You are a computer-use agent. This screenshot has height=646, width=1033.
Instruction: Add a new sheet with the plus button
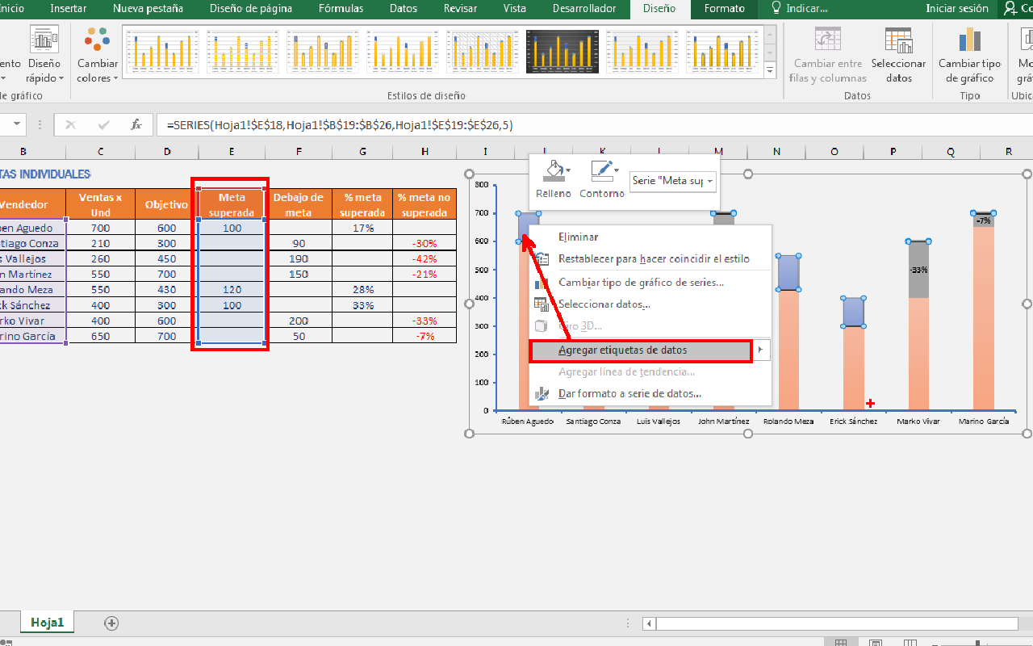111,623
